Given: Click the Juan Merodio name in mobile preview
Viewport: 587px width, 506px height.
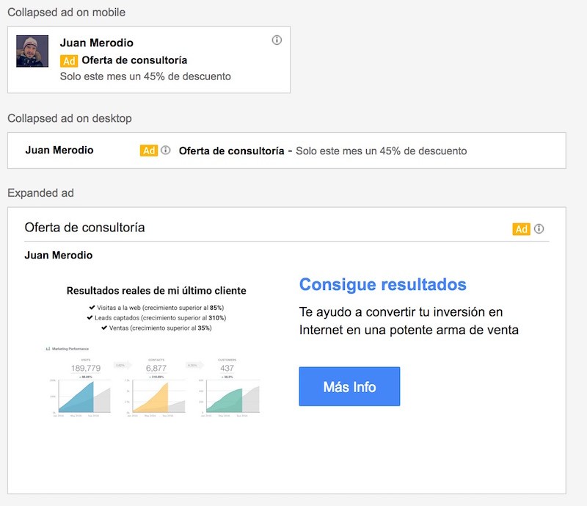Looking at the screenshot, I should [x=96, y=43].
